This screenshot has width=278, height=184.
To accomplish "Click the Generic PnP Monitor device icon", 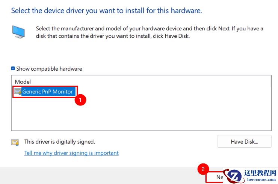I will 17,92.
